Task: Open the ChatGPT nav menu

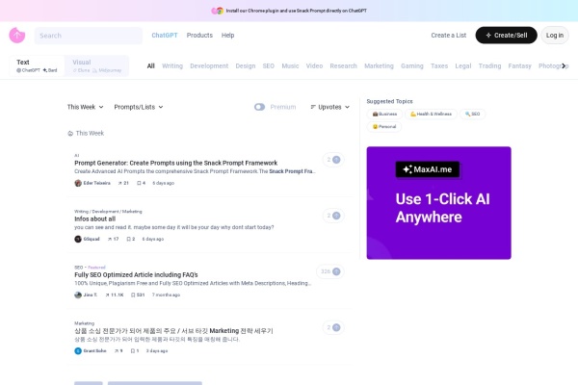Action: [x=165, y=36]
